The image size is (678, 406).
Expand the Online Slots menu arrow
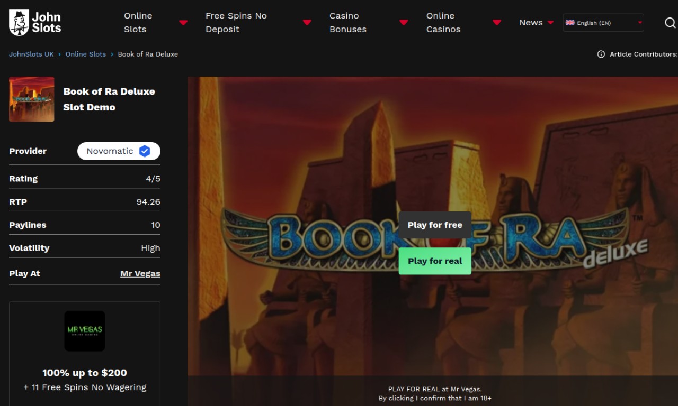183,23
